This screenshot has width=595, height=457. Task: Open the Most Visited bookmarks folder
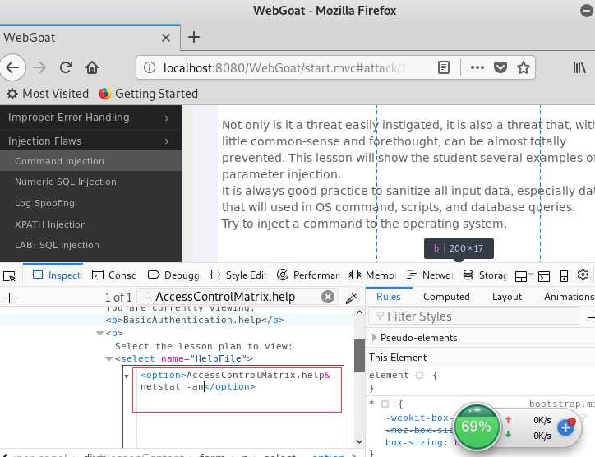(48, 94)
